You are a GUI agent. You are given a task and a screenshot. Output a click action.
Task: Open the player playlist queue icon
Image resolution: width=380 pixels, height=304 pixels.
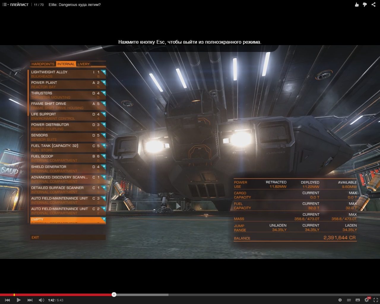tap(349, 300)
